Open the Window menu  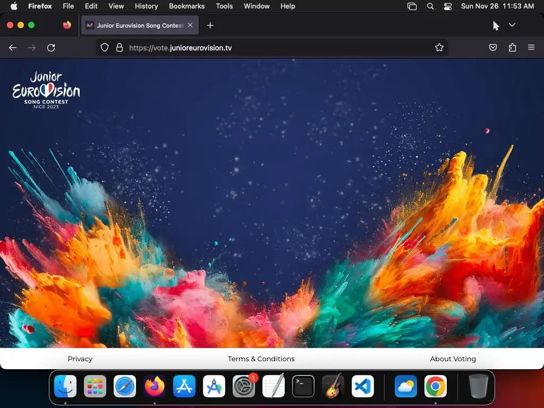[257, 6]
